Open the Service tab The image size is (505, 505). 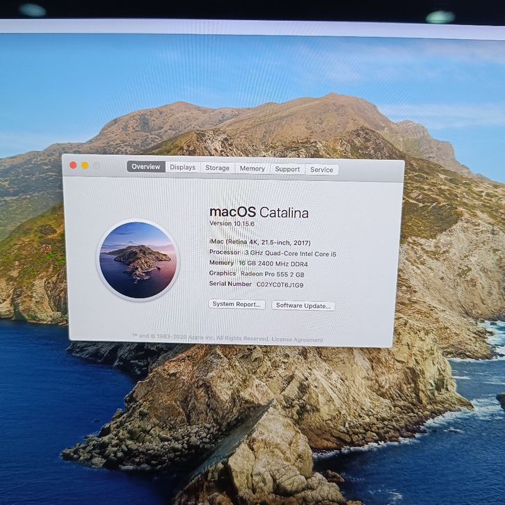321,170
